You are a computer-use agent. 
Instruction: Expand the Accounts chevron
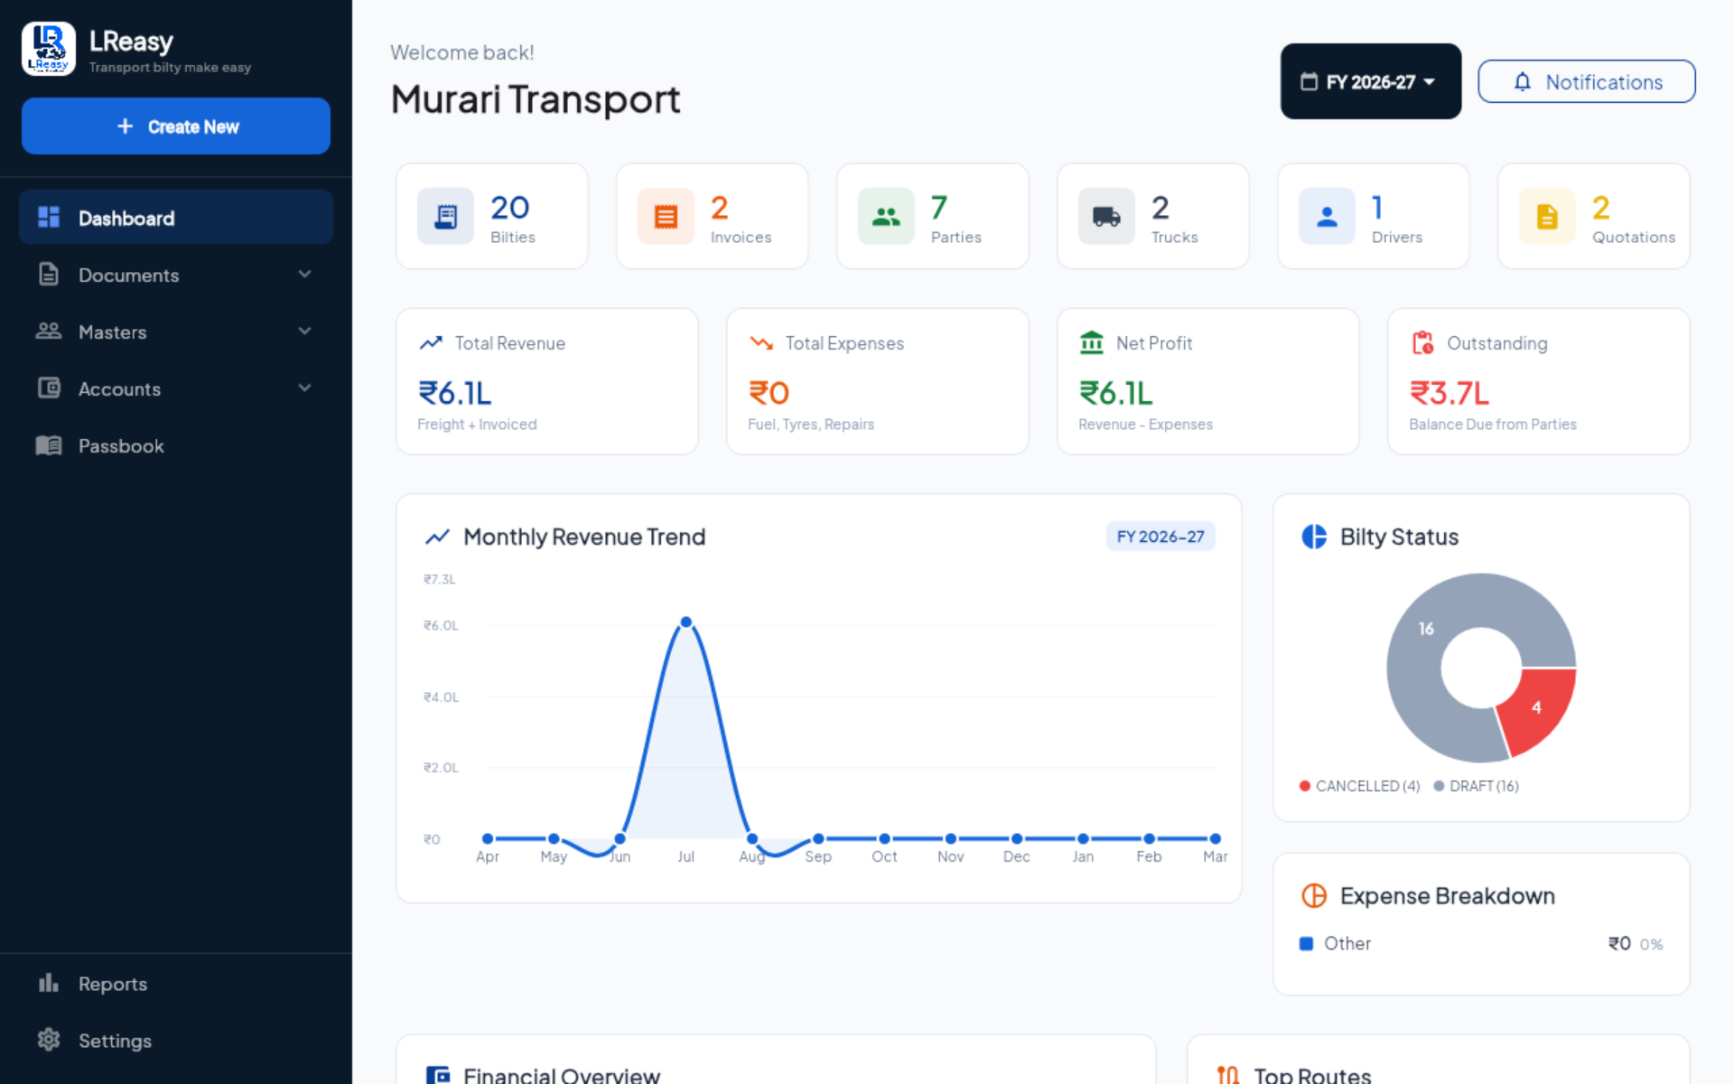click(305, 388)
